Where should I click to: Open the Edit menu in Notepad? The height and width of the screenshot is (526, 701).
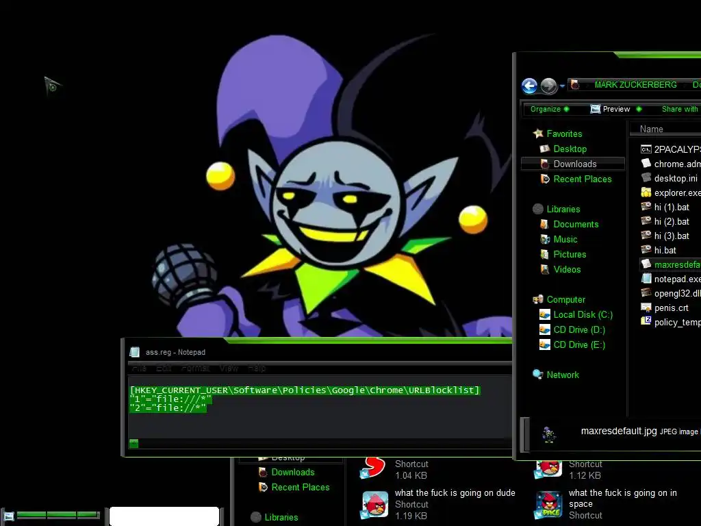point(163,368)
